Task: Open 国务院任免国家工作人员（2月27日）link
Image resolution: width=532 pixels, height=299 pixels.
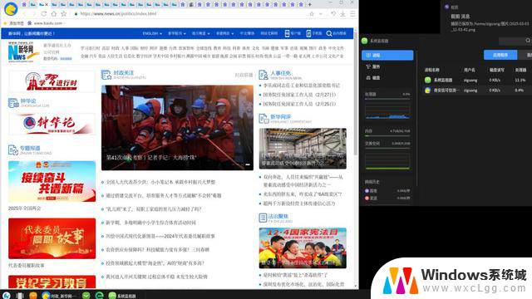Action: (299, 95)
